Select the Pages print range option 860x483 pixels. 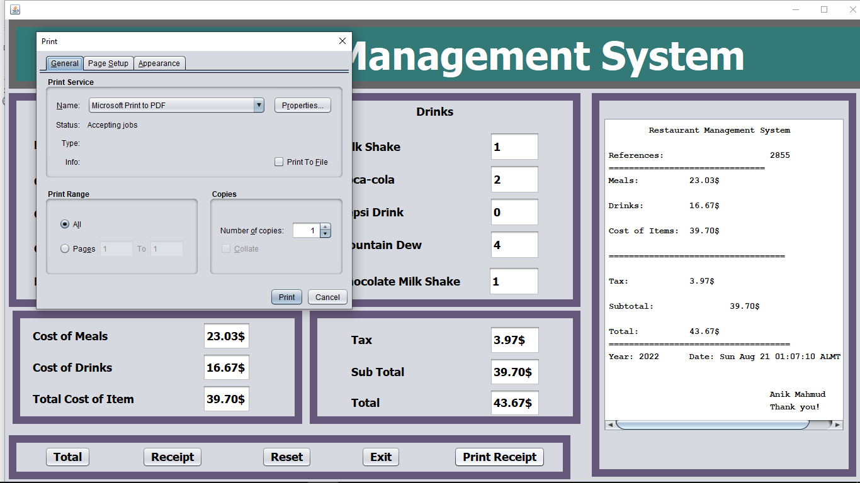pyautogui.click(x=65, y=248)
